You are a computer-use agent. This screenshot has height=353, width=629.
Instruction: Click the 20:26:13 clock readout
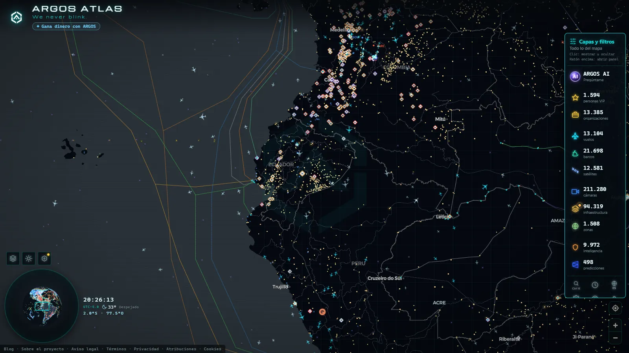tap(98, 299)
